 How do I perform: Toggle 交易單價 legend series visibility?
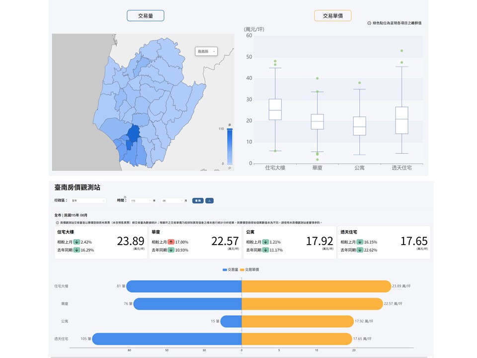pos(249,269)
